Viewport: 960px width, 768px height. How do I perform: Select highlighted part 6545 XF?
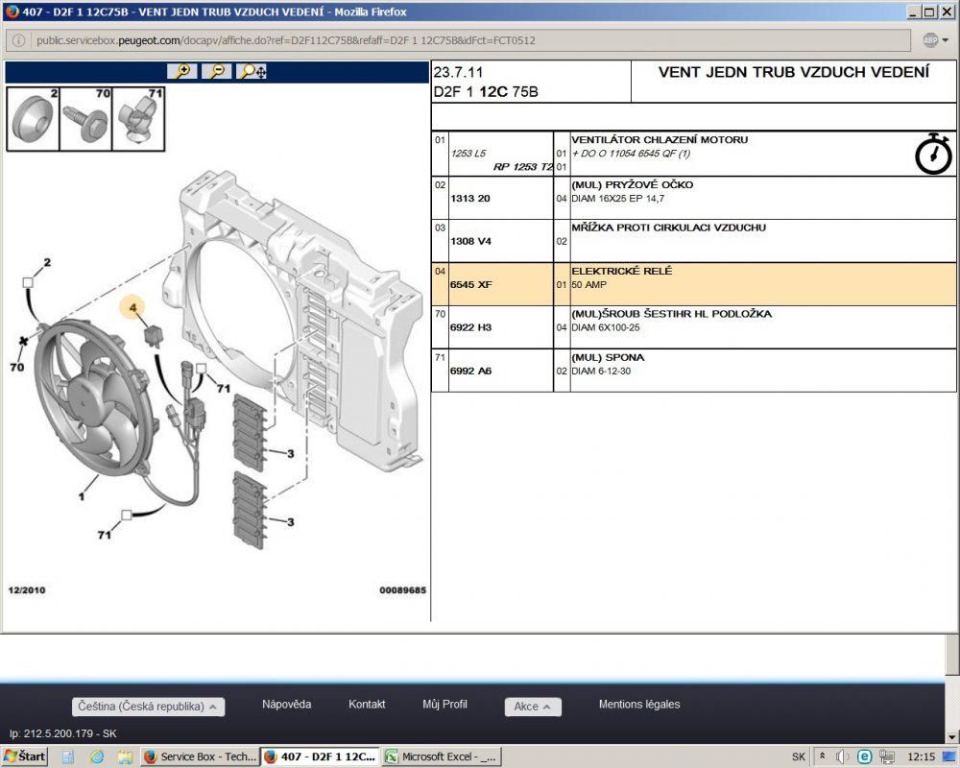pyautogui.click(x=470, y=285)
